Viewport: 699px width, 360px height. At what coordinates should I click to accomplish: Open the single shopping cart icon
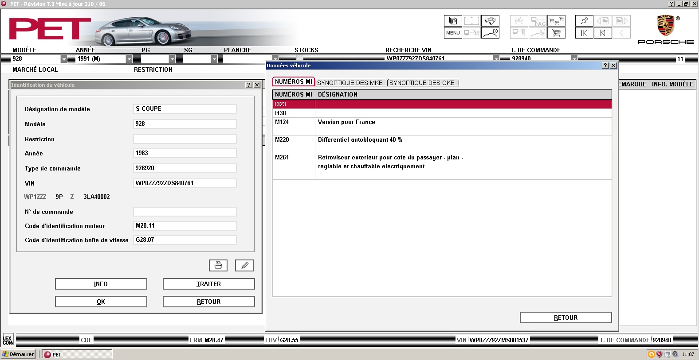tap(556, 33)
